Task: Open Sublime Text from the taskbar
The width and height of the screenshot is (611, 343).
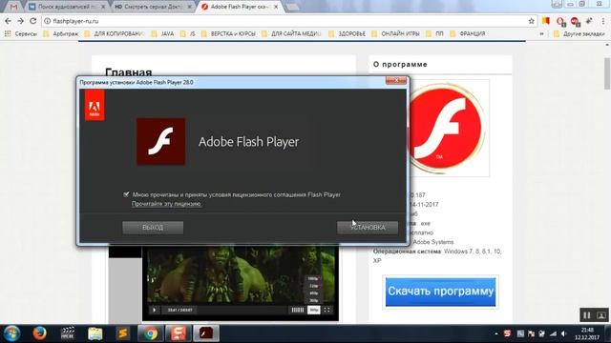Action: (x=123, y=333)
